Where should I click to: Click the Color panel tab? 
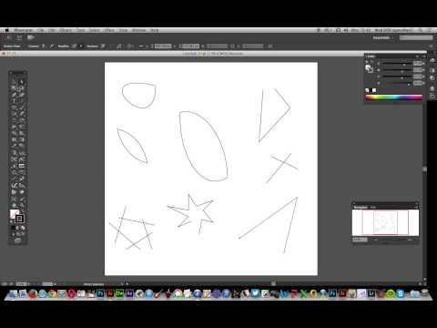371,56
